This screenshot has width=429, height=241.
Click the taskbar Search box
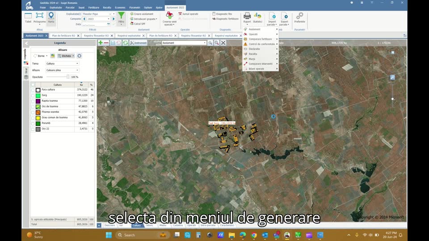click(142, 235)
